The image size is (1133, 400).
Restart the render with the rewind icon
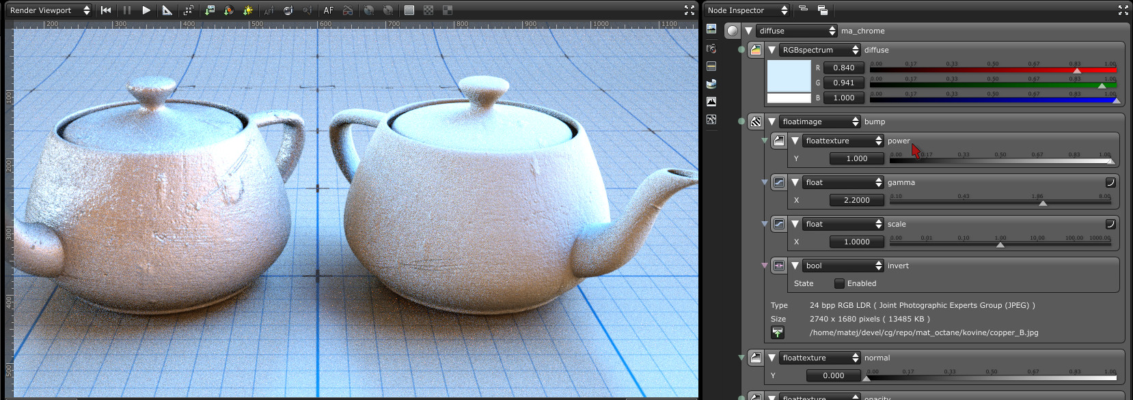click(x=105, y=10)
